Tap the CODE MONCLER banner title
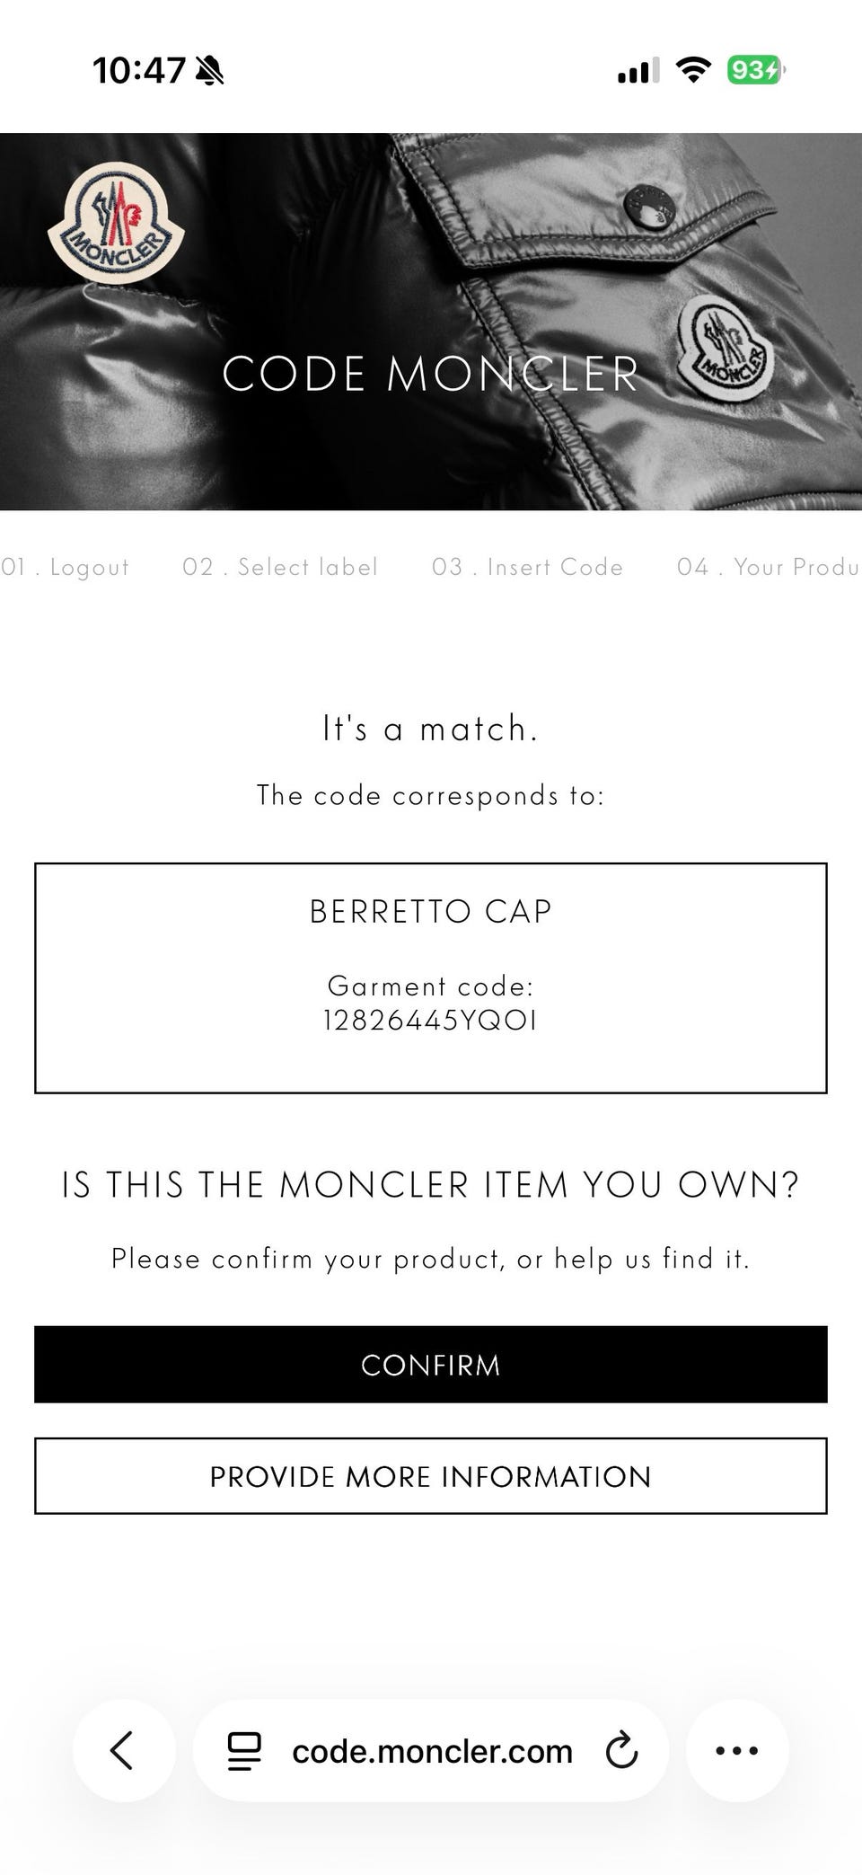The image size is (862, 1875). [x=431, y=374]
